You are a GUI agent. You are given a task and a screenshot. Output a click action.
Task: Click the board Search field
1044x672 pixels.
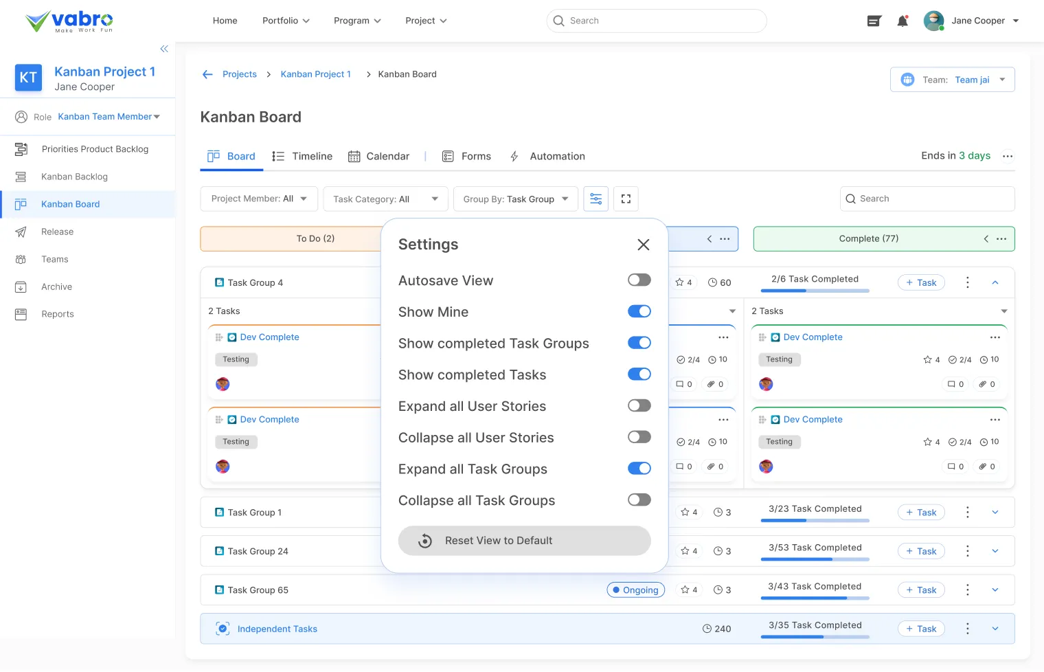(927, 199)
